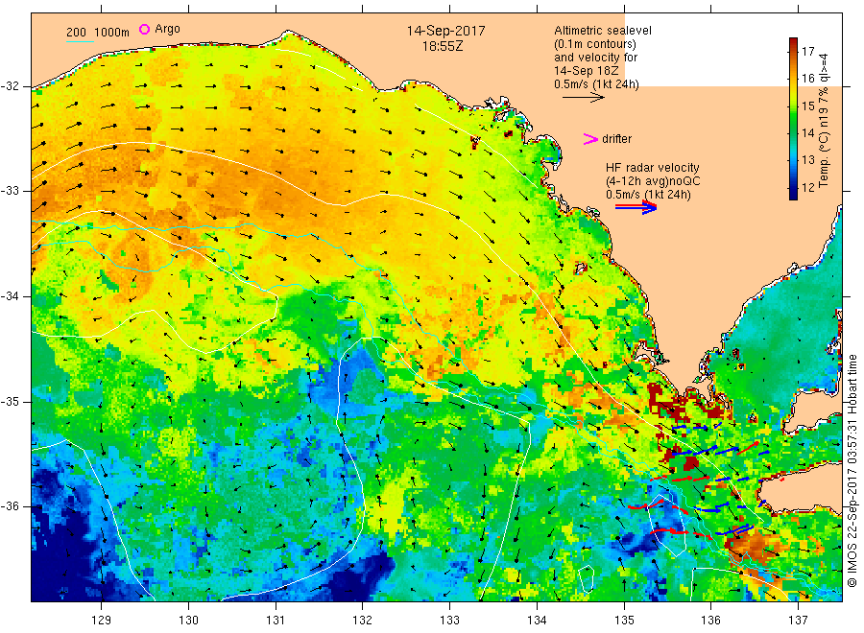Click the 'HF radar velocity' legend text
Viewport: 864px width, 633px height.
[653, 167]
